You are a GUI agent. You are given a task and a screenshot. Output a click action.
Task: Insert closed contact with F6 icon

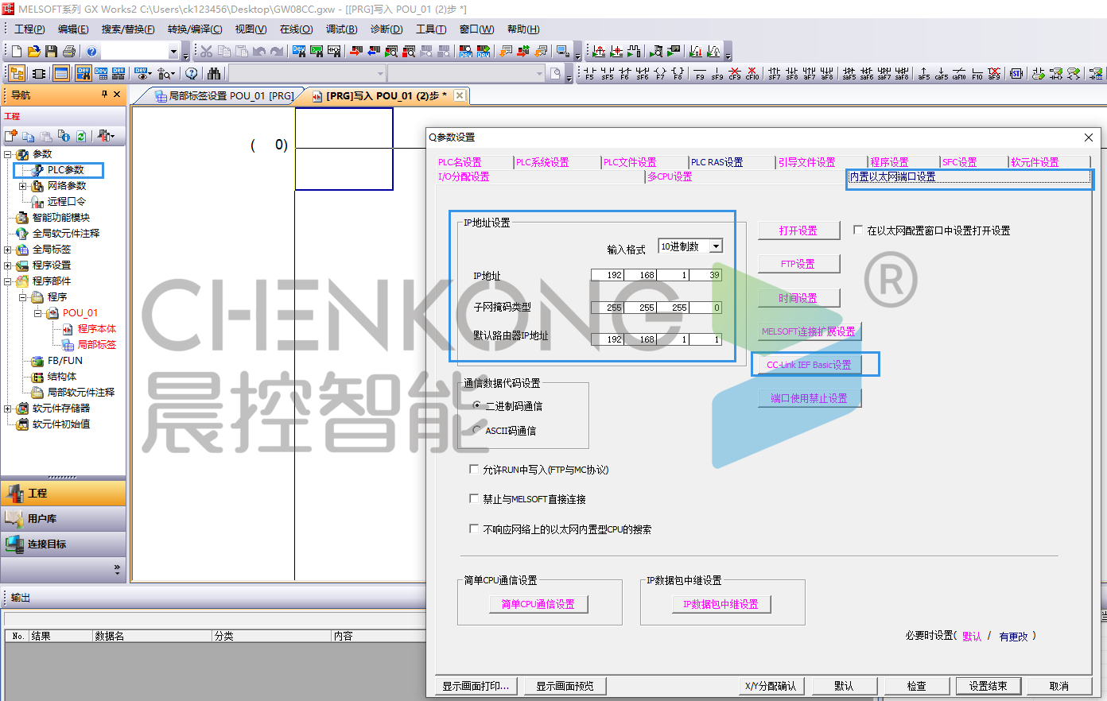pyautogui.click(x=624, y=74)
